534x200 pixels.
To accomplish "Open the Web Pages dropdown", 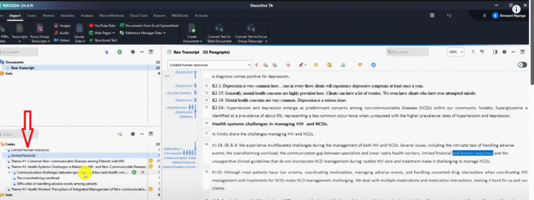I will tap(102, 33).
